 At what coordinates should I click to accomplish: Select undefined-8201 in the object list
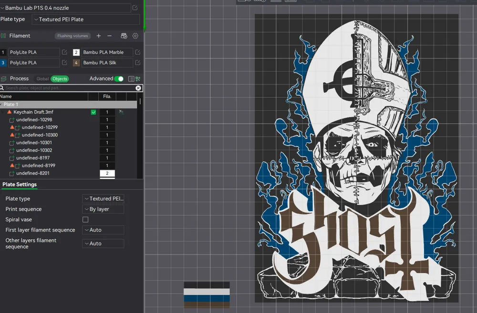click(32, 173)
